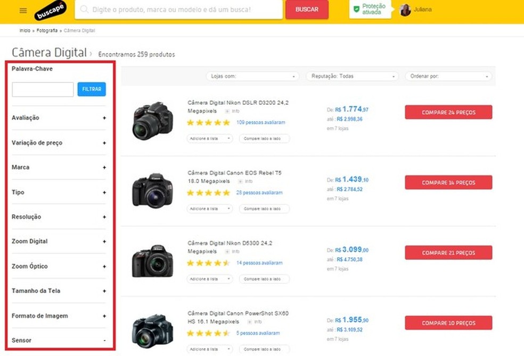Viewport: 524px width, 356px height.
Task: Toggle 'Compare lado a lado' for Canon EOS Rebel T5
Action: click(x=264, y=208)
